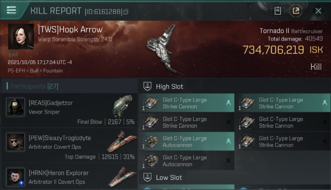Screen dimensions: 331x190
Task: Open the Participants [27] tab
Action: pos(34,86)
